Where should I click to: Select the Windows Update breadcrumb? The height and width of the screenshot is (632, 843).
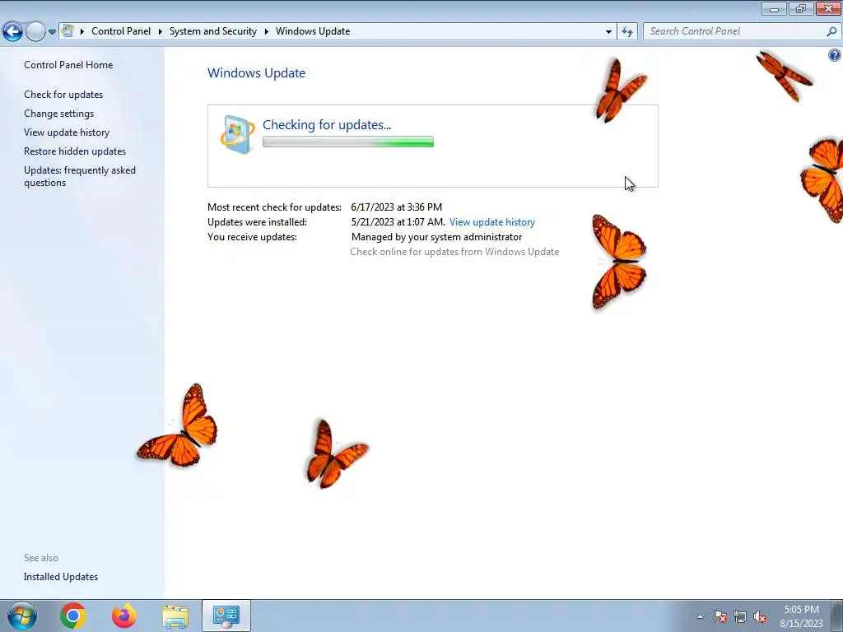click(313, 31)
